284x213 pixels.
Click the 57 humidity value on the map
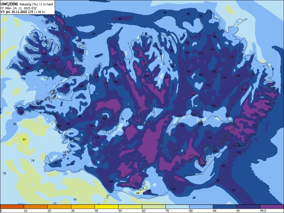pyautogui.click(x=24, y=140)
